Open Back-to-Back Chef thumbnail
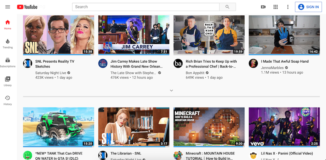 [209, 35]
